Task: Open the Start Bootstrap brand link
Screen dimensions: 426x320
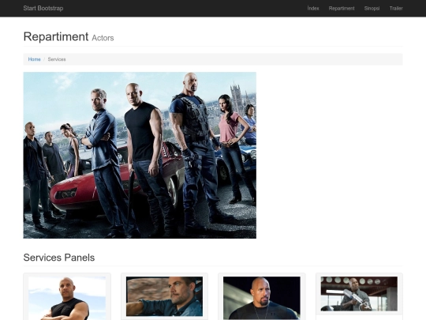Action: (43, 8)
